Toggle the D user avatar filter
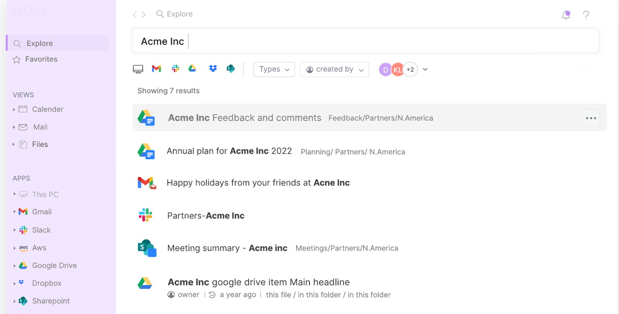Screen dimensions: 619x314 click(x=386, y=69)
